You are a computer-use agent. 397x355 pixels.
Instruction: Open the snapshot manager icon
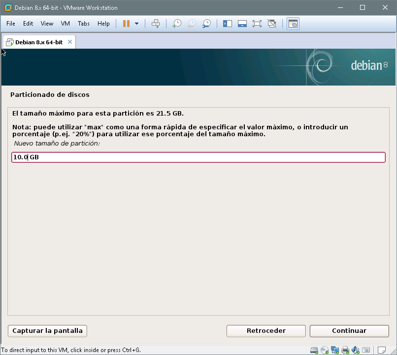[x=207, y=24]
